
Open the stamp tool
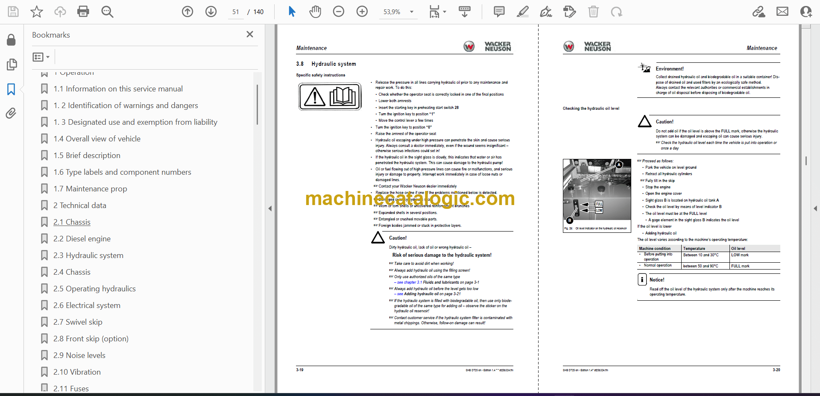[570, 12]
